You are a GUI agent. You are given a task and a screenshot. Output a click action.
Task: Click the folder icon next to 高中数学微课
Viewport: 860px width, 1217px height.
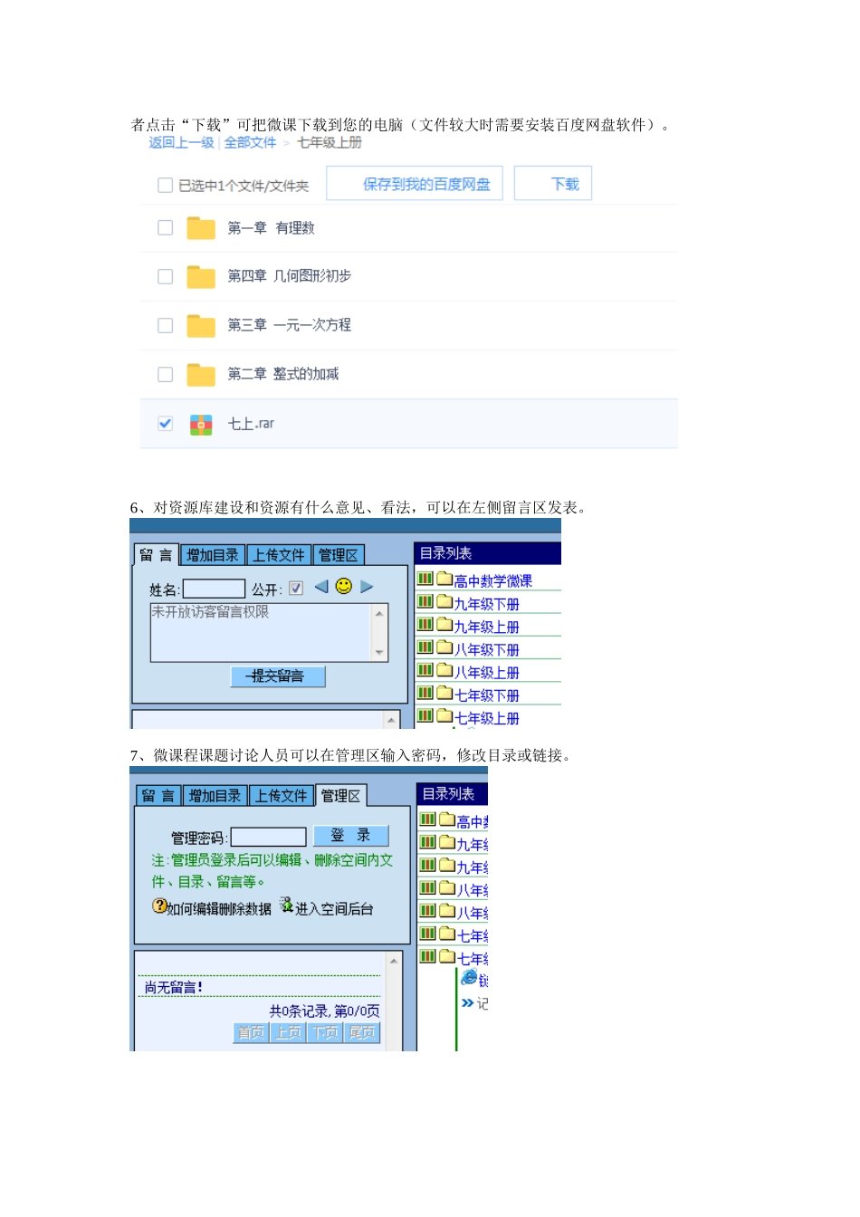pos(444,579)
